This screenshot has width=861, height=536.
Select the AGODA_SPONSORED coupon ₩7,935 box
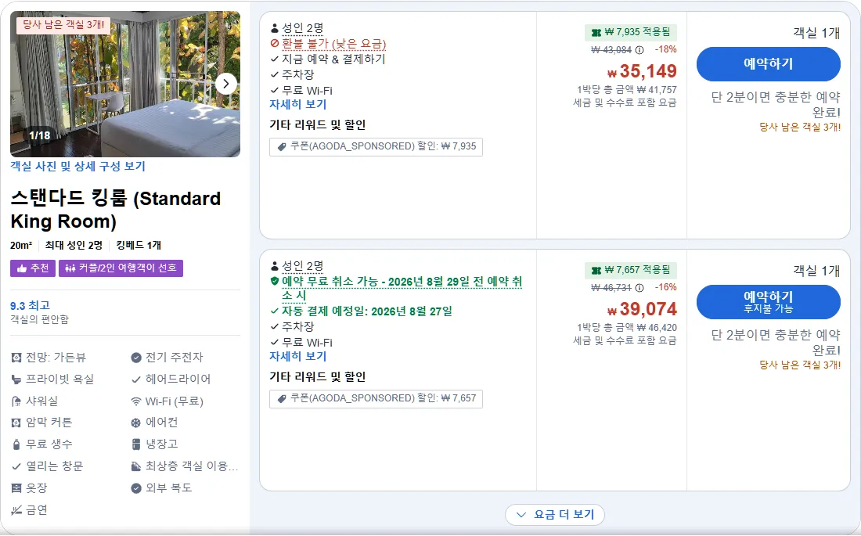click(x=376, y=146)
